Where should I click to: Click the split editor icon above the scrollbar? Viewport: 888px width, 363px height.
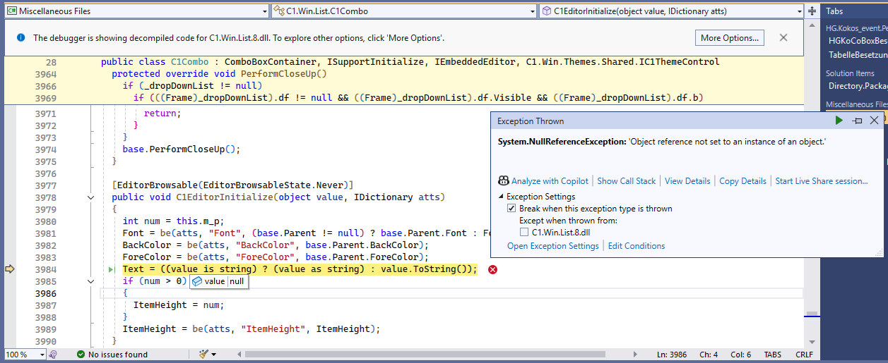[811, 11]
